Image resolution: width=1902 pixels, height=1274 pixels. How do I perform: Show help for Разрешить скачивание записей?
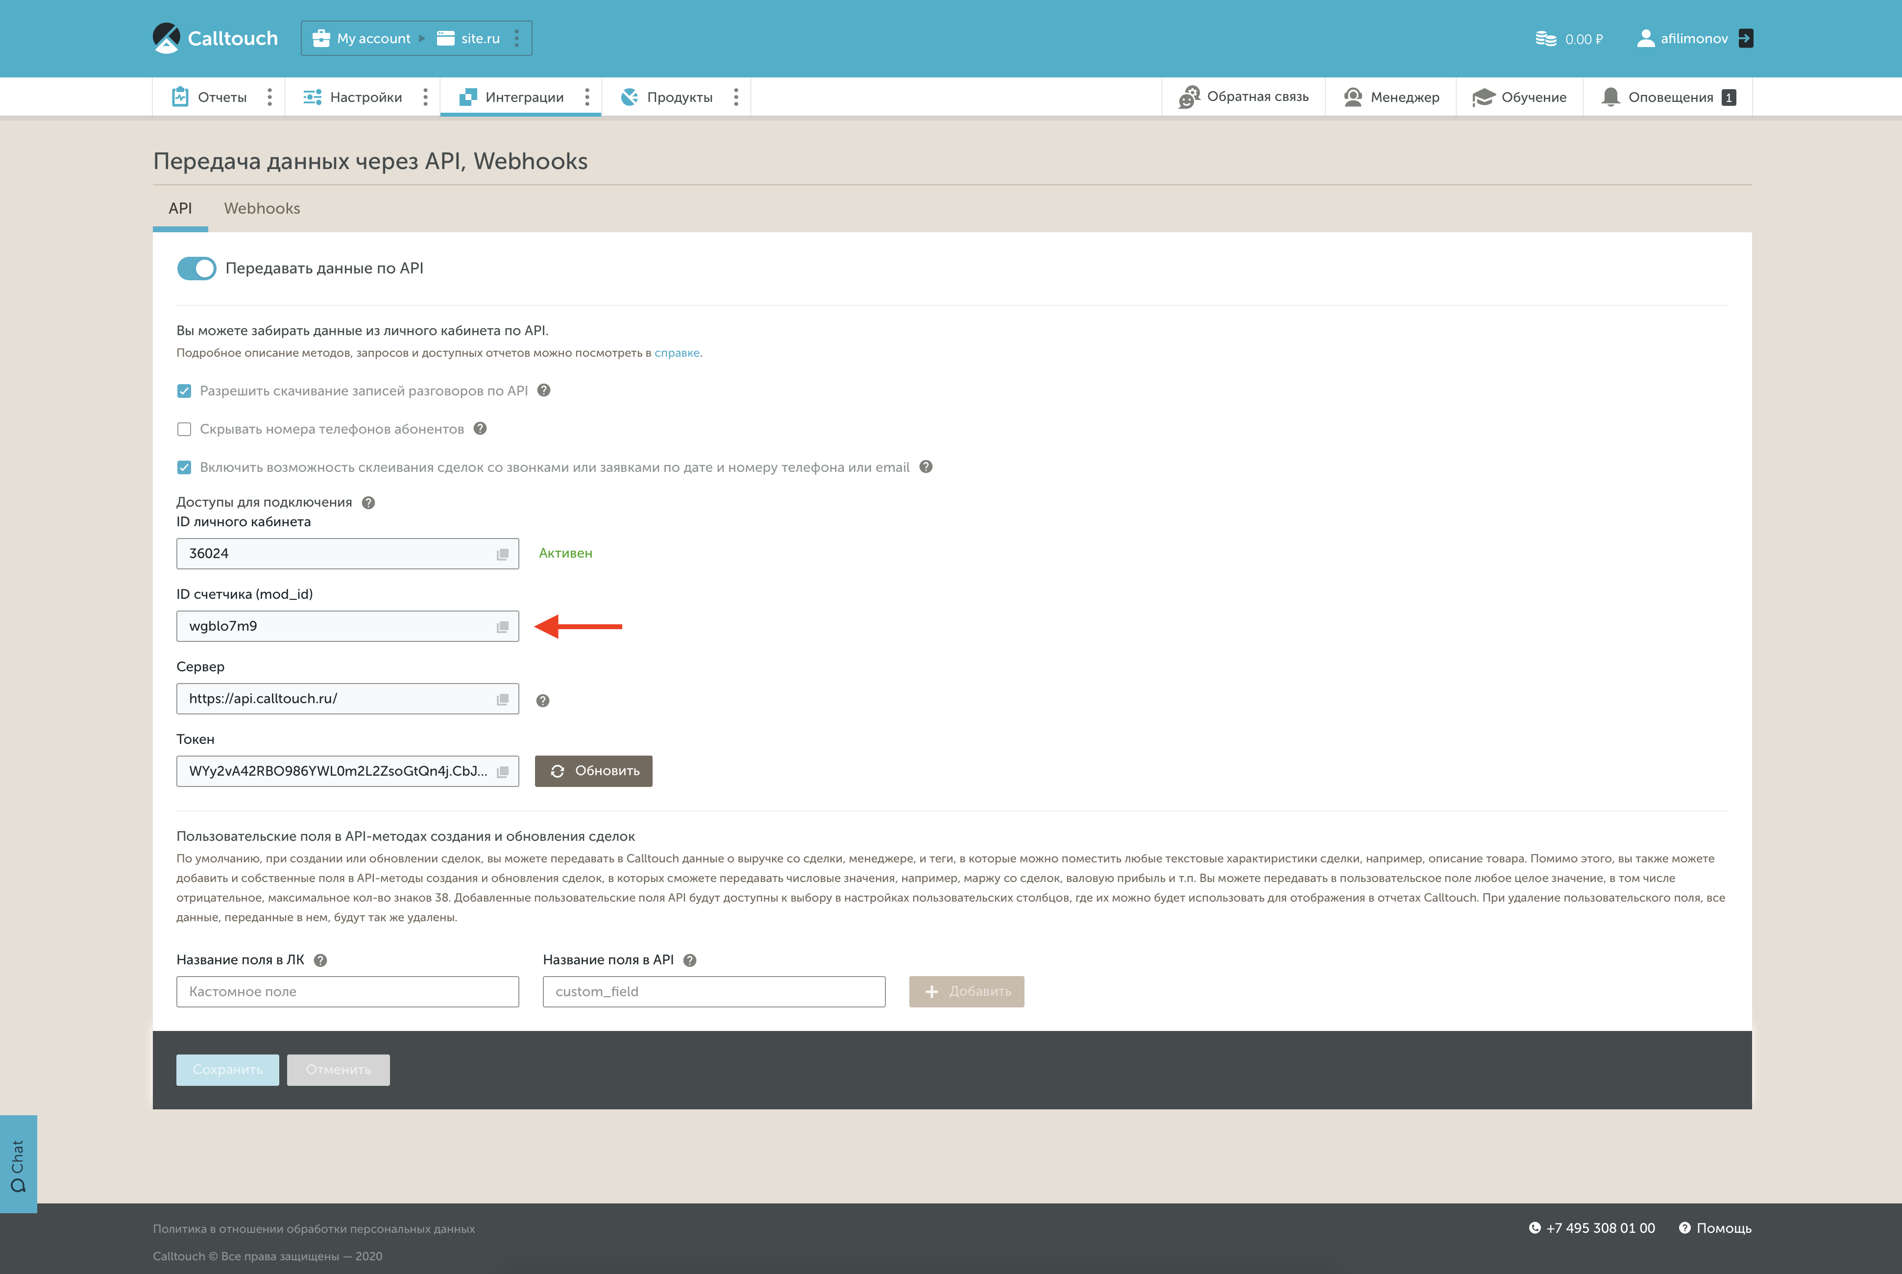click(x=544, y=390)
